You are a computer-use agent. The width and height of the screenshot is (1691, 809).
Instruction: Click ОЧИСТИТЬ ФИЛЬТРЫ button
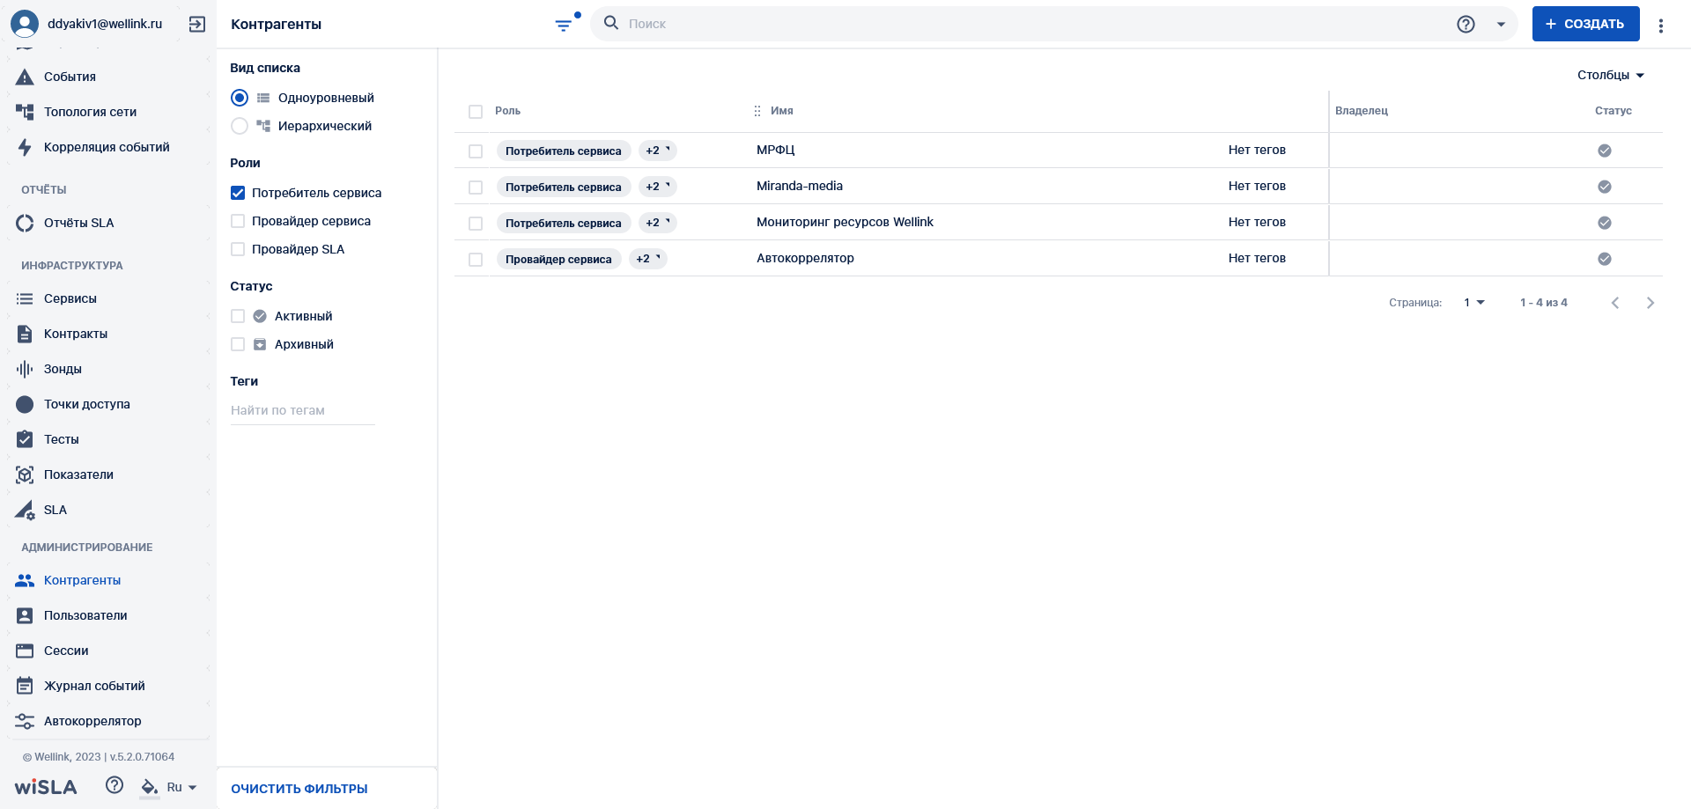(x=299, y=789)
